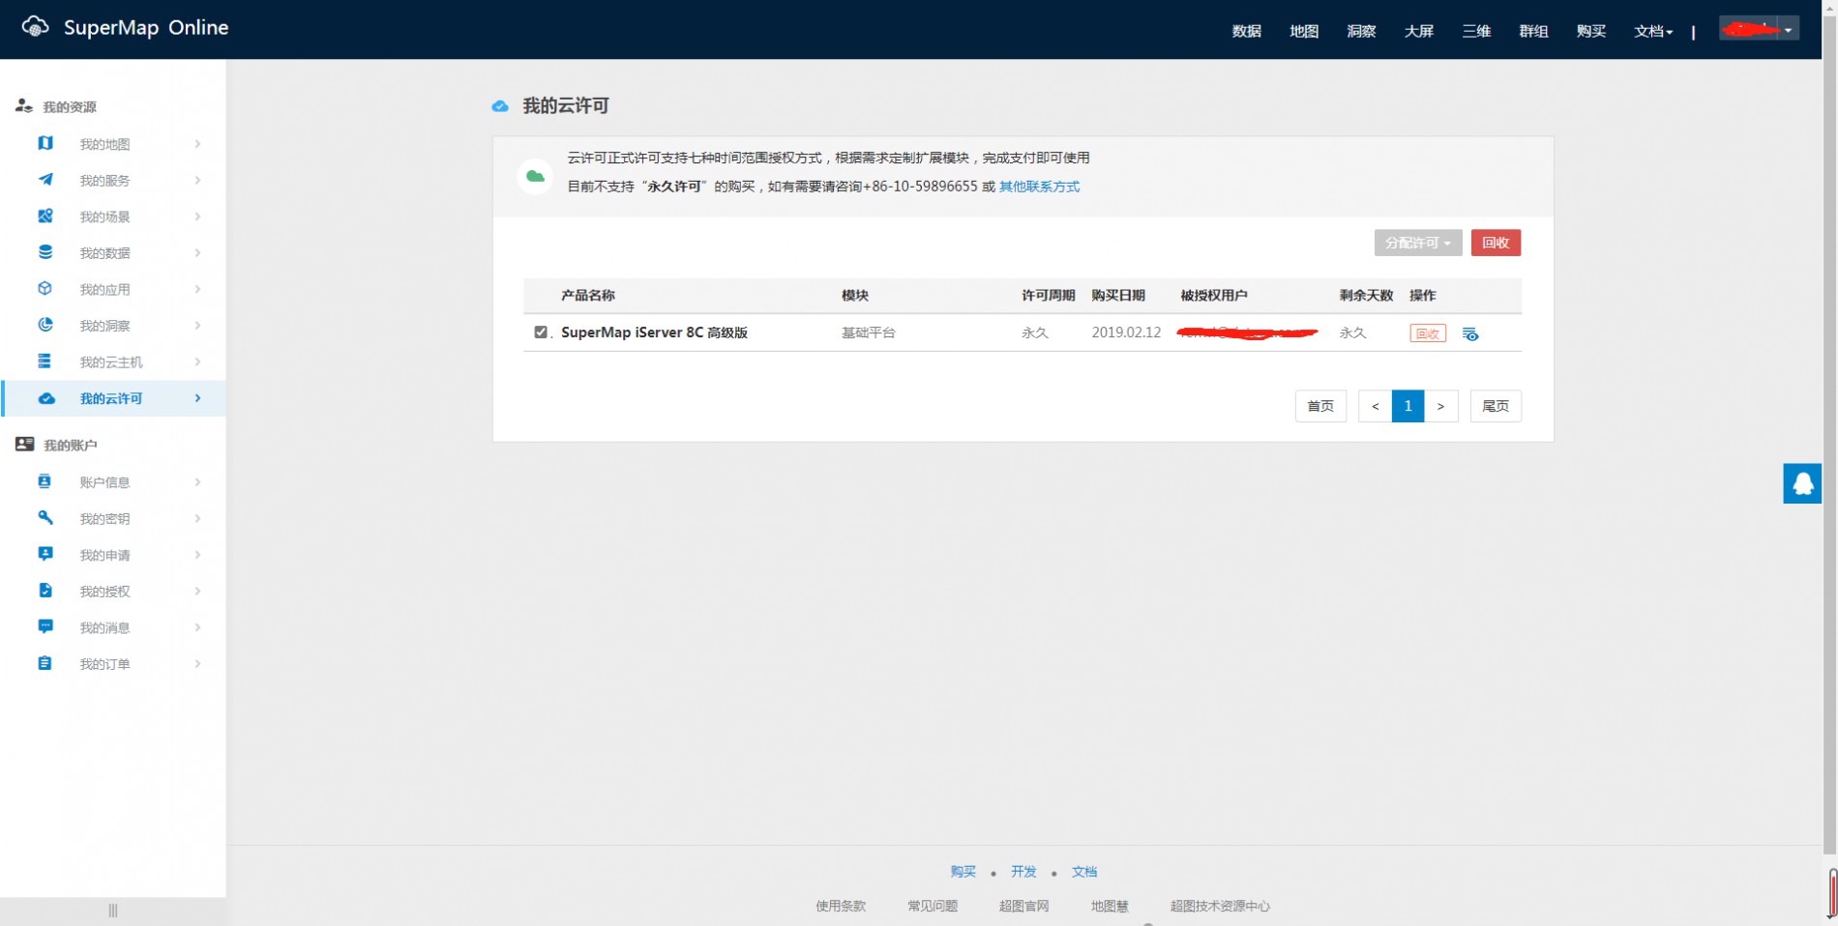Image resolution: width=1838 pixels, height=926 pixels.
Task: Go to 尾页 in pagination
Action: point(1496,406)
